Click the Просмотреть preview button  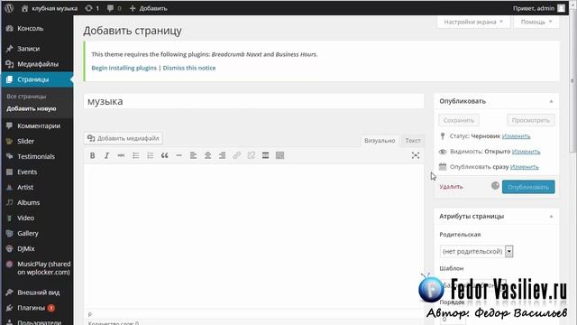[x=531, y=120]
